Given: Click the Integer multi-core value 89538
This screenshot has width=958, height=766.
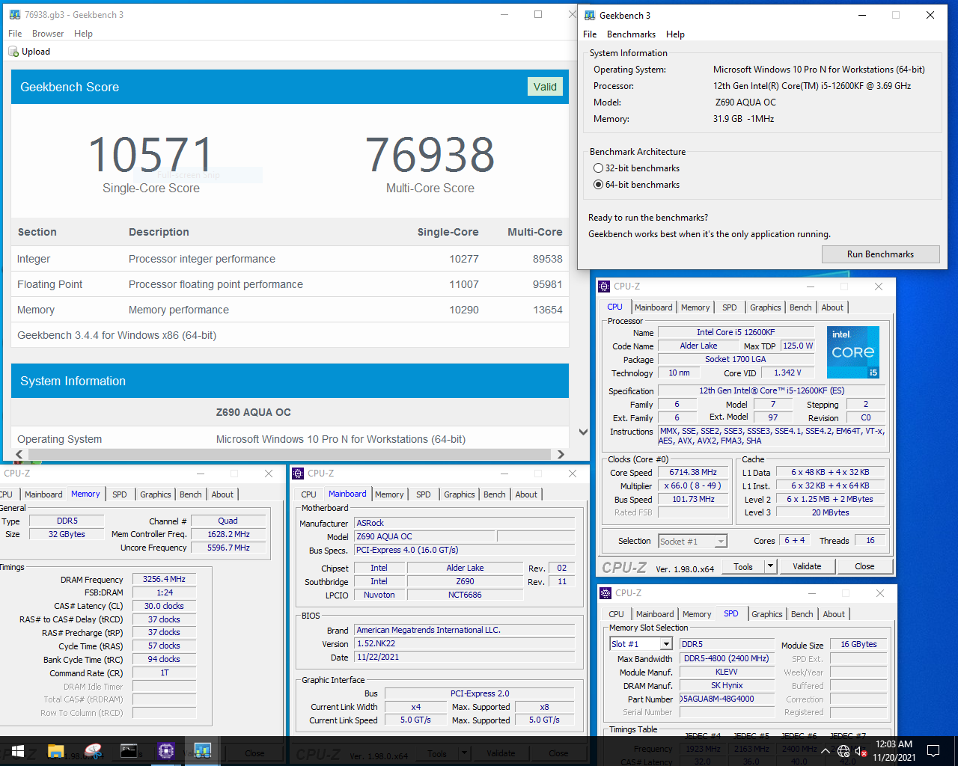Looking at the screenshot, I should [x=547, y=259].
